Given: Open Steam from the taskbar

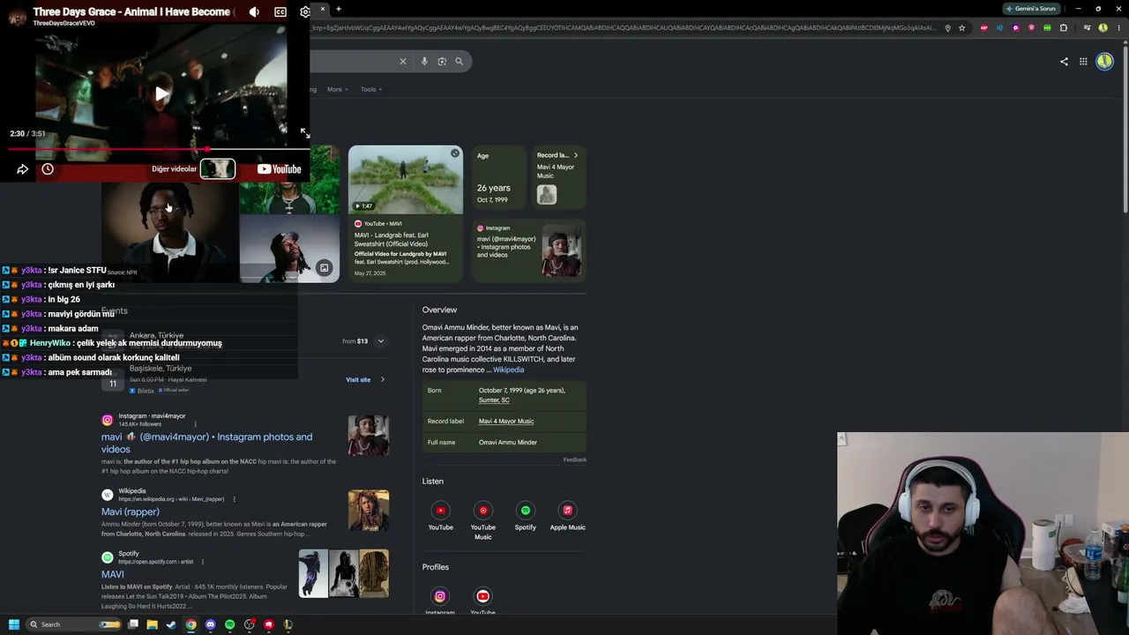Looking at the screenshot, I should [171, 624].
